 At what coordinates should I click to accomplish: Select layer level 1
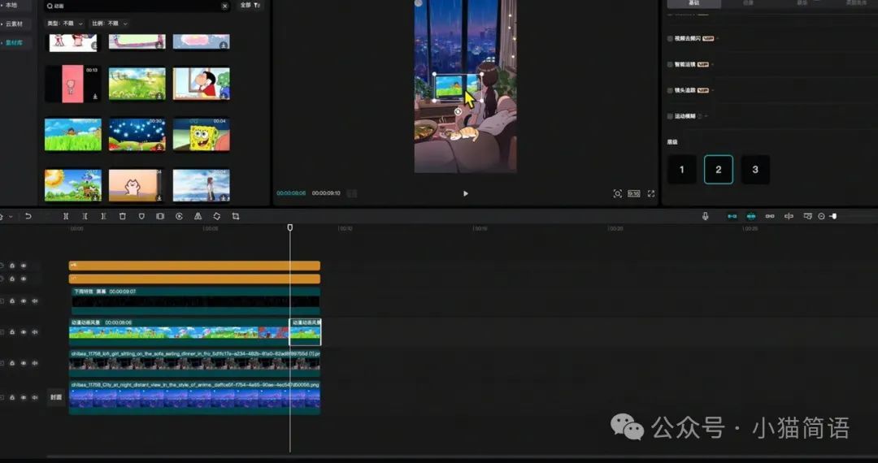click(681, 170)
